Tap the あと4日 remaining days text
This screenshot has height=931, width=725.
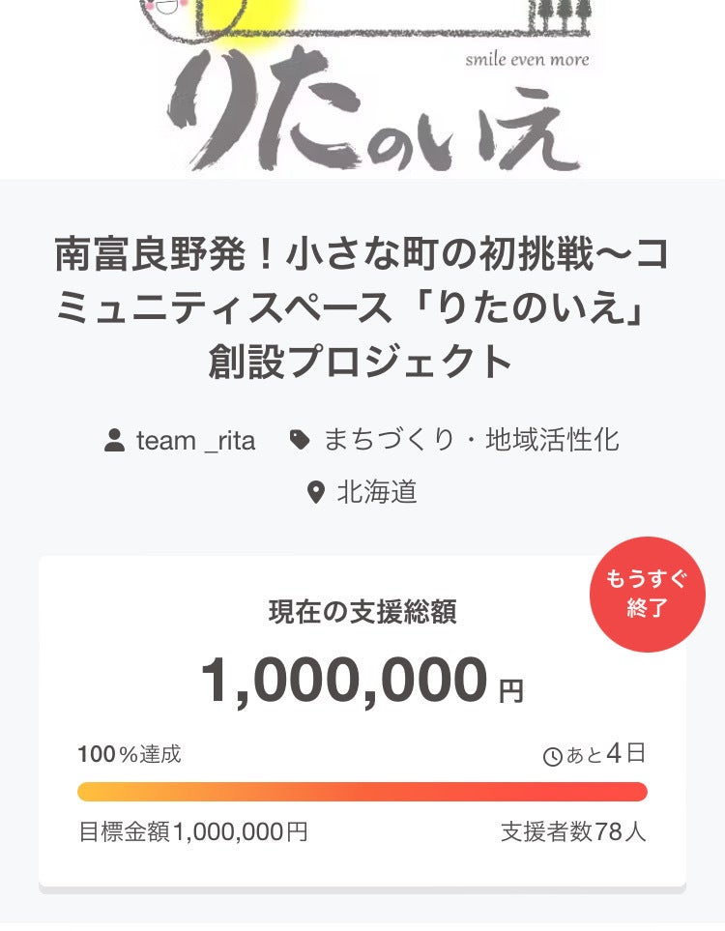point(605,755)
